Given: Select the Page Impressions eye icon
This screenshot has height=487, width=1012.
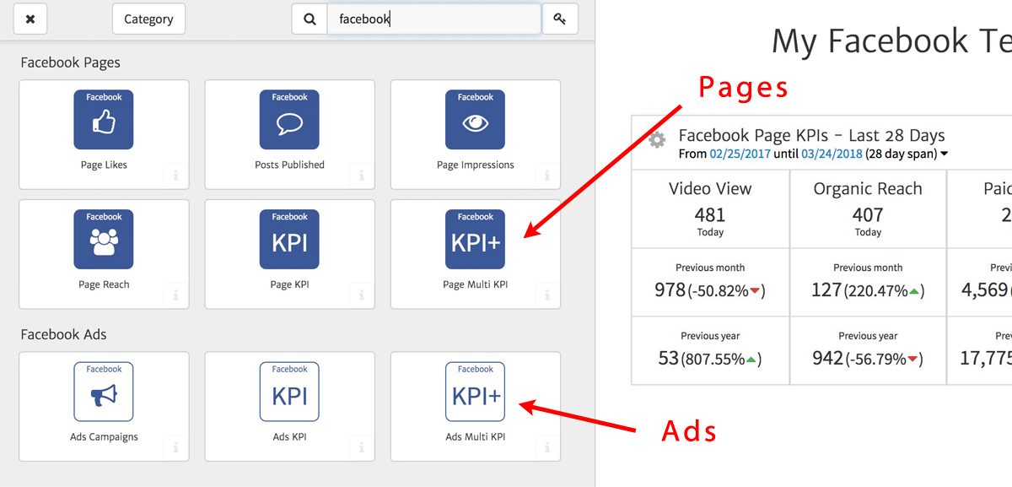Looking at the screenshot, I should [475, 120].
